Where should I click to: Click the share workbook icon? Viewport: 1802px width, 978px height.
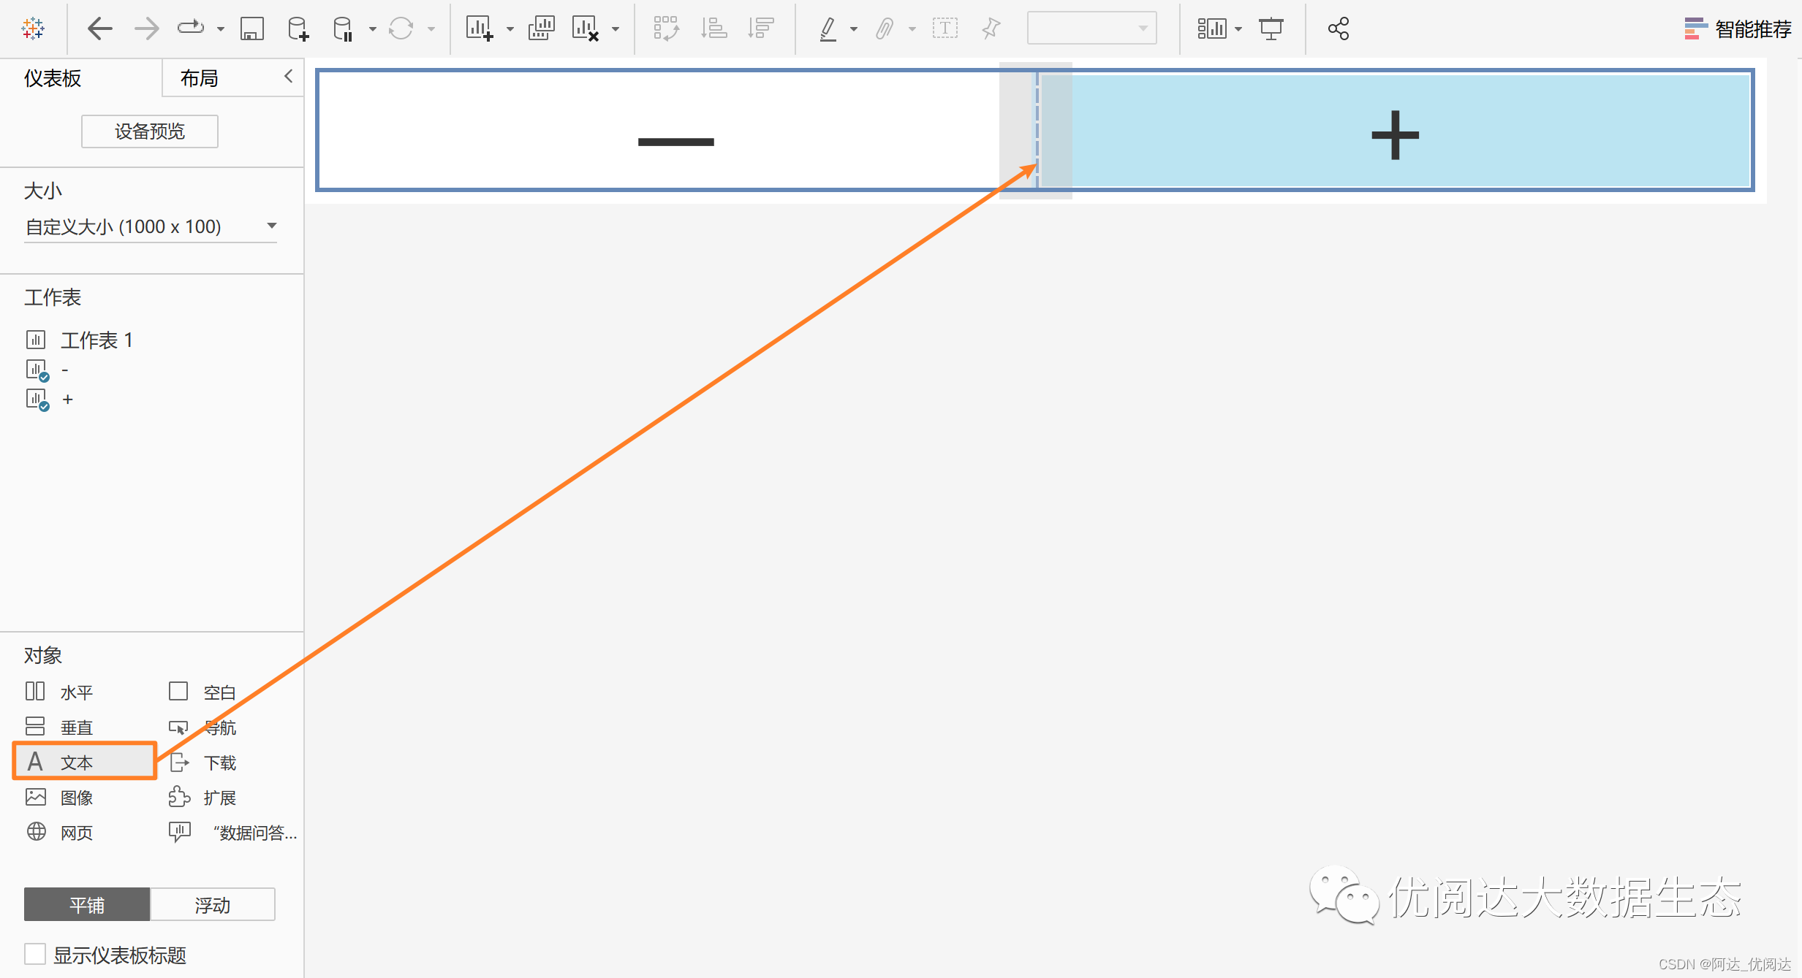pyautogui.click(x=1338, y=29)
